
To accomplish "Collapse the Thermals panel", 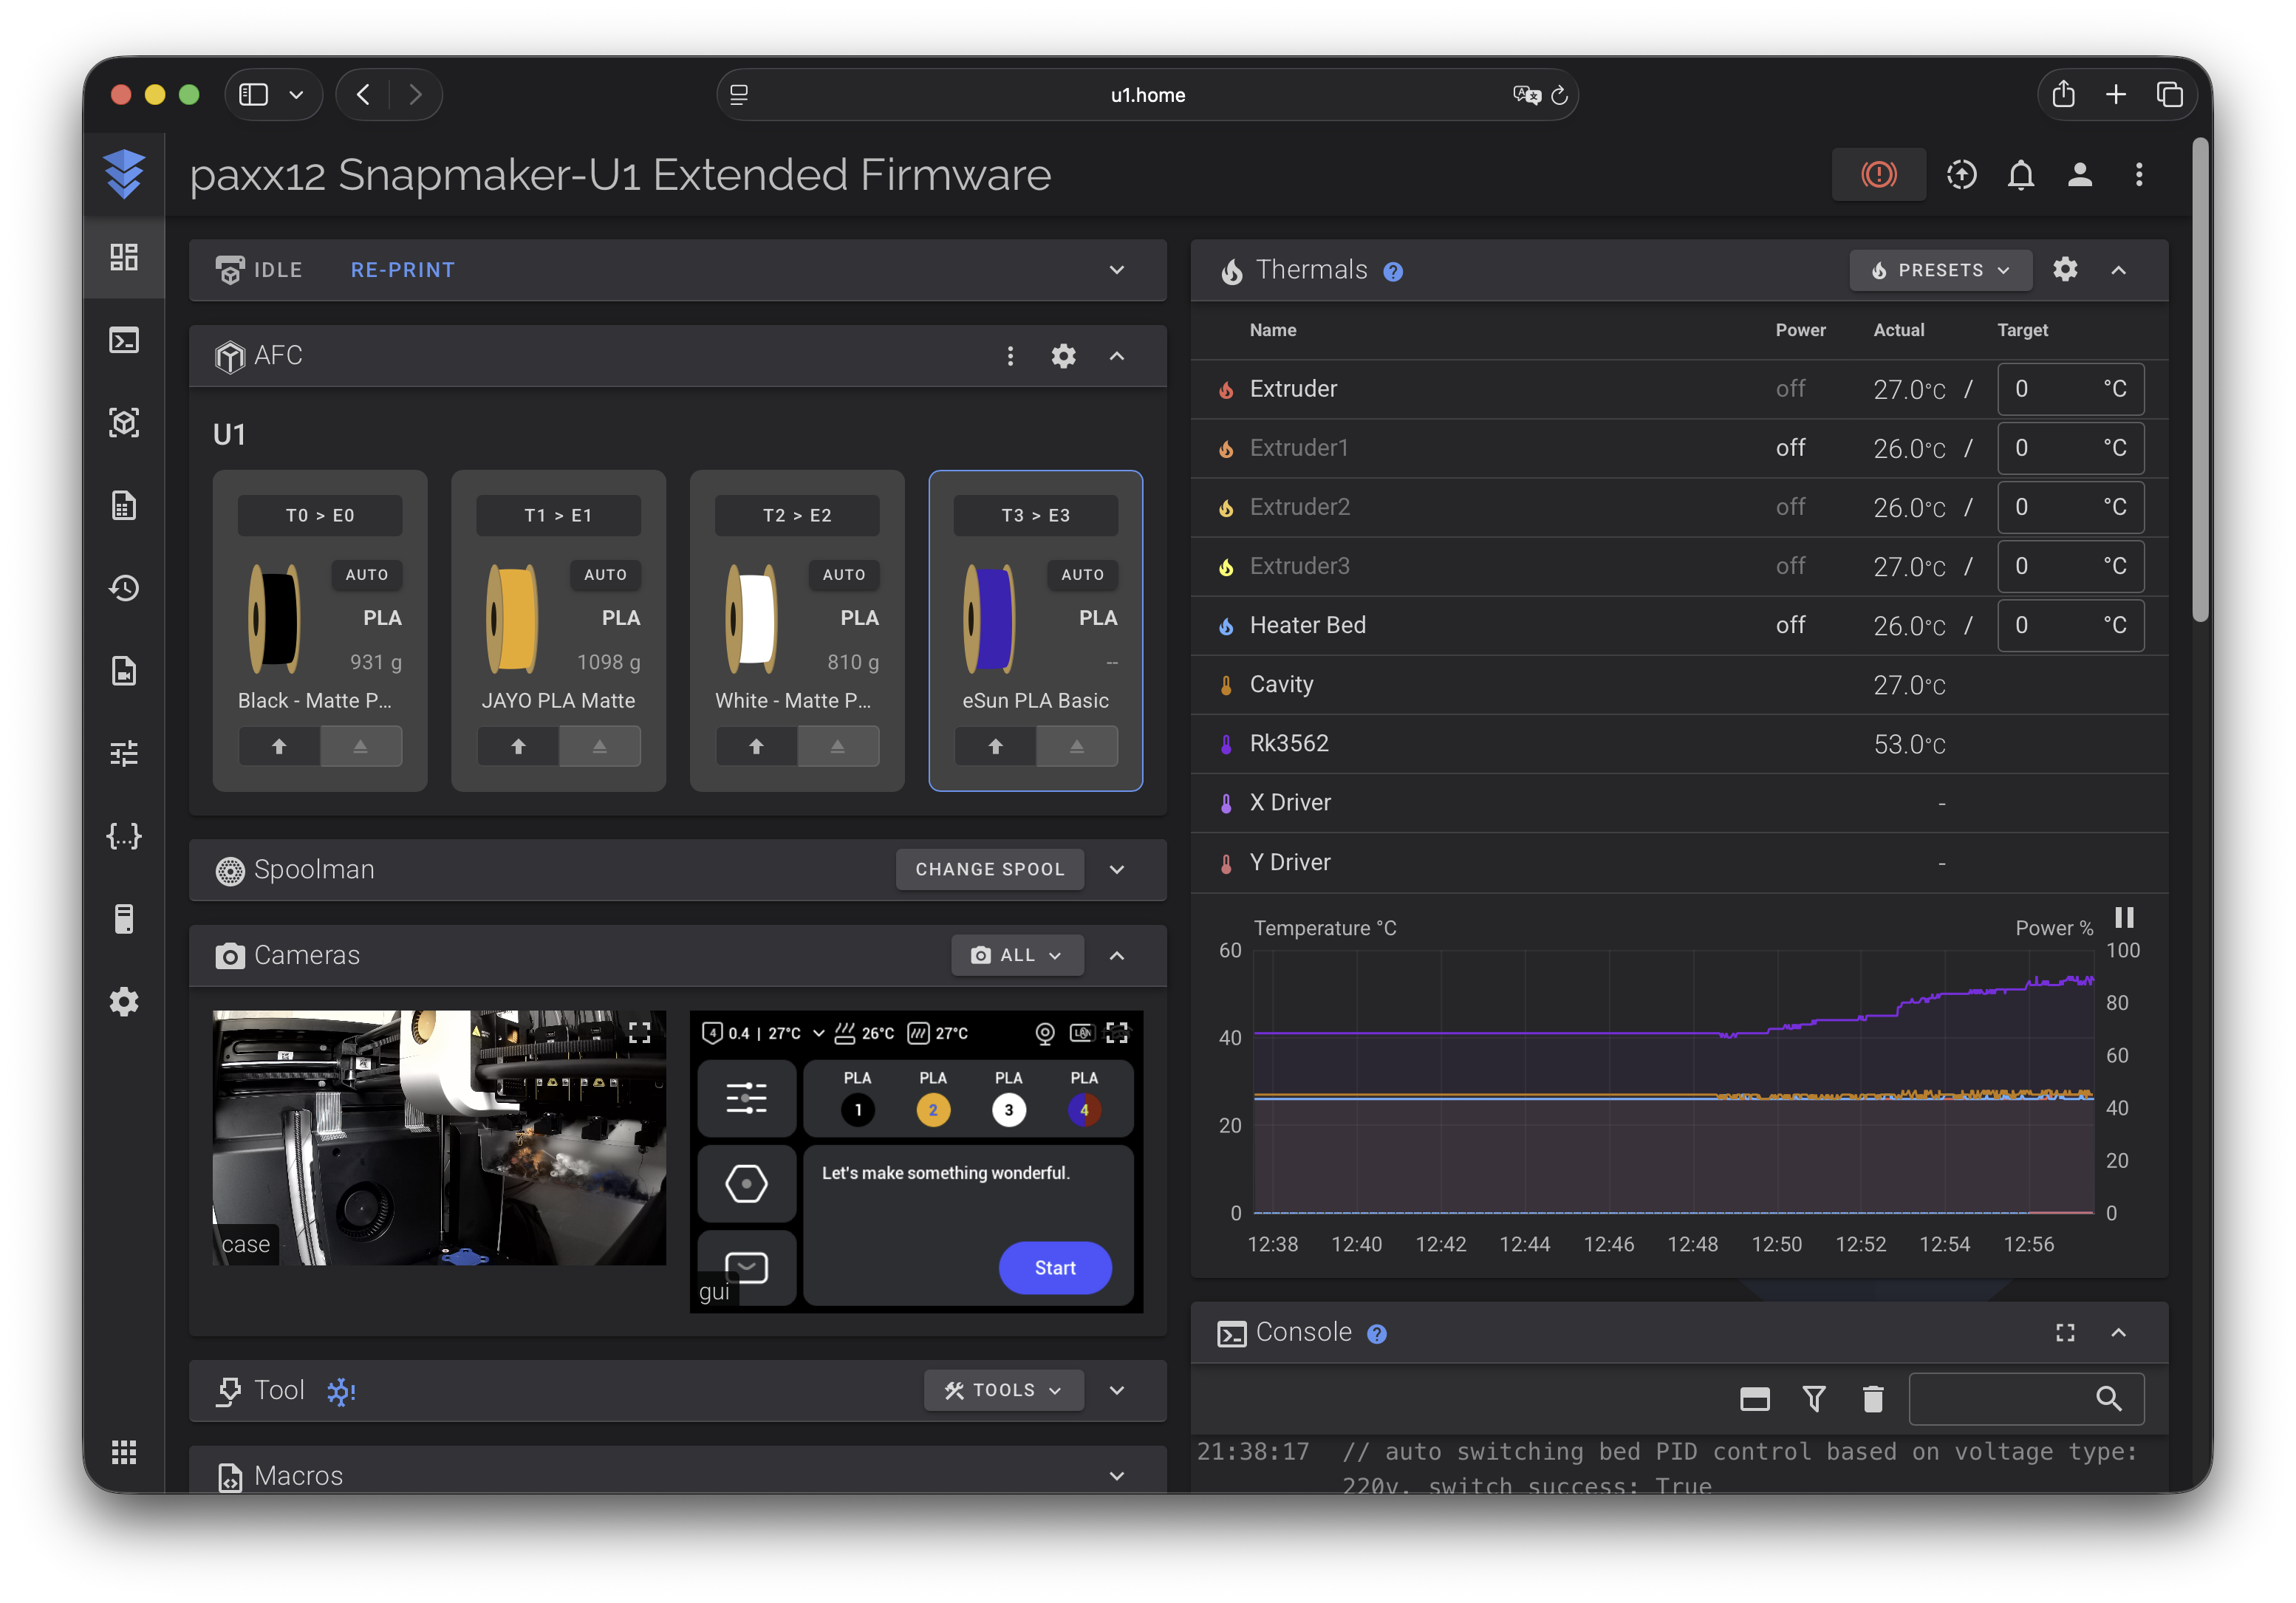I will 2118,270.
